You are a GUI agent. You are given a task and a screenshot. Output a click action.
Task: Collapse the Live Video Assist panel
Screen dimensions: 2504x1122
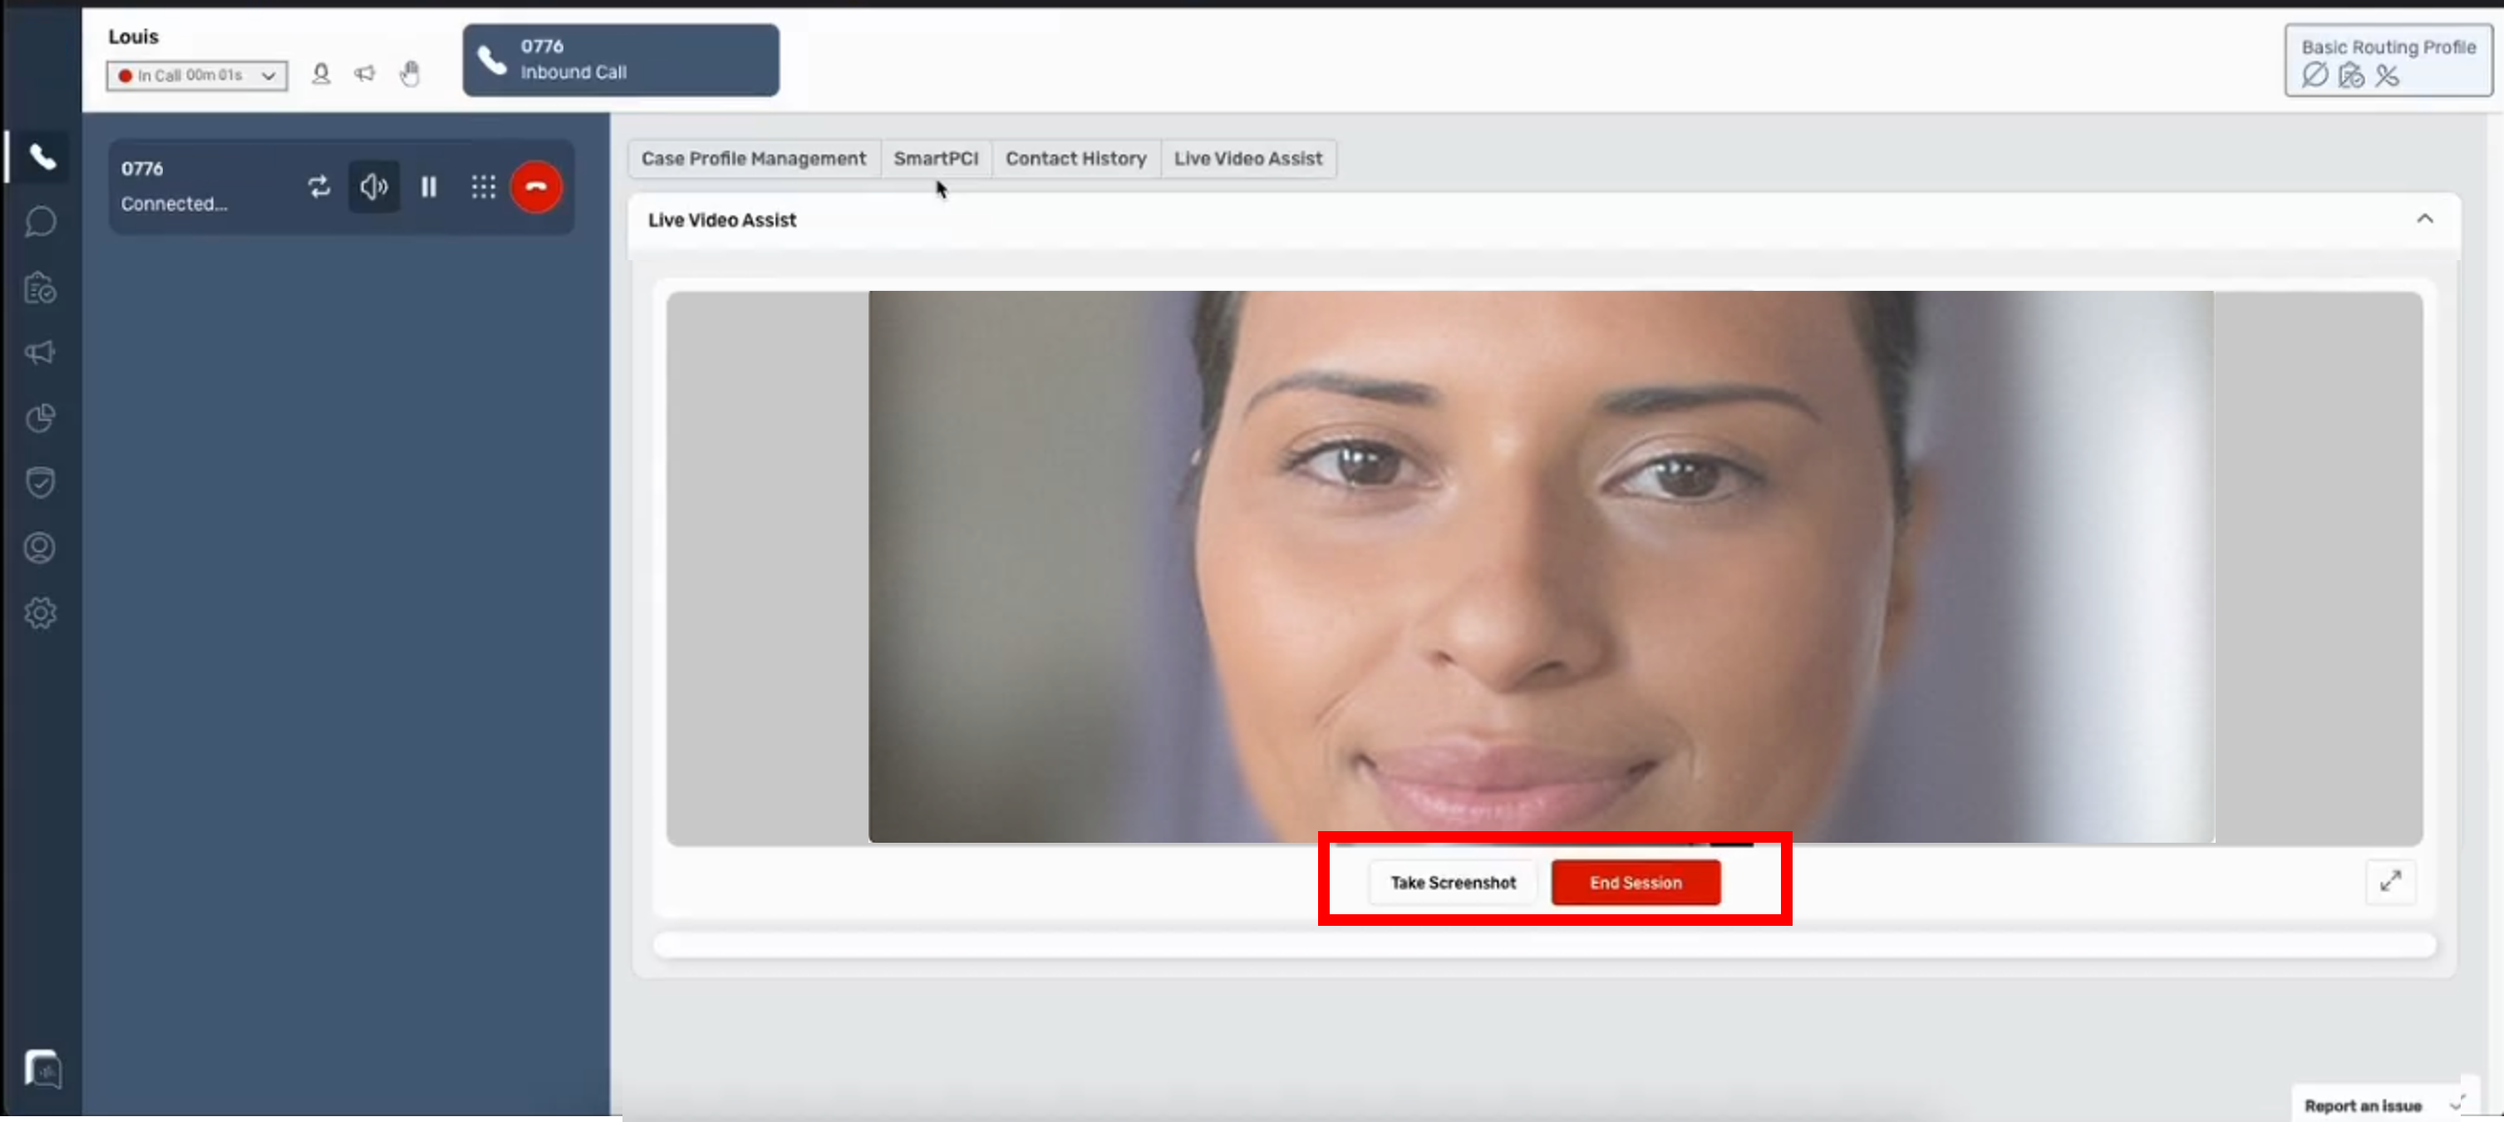2424,219
